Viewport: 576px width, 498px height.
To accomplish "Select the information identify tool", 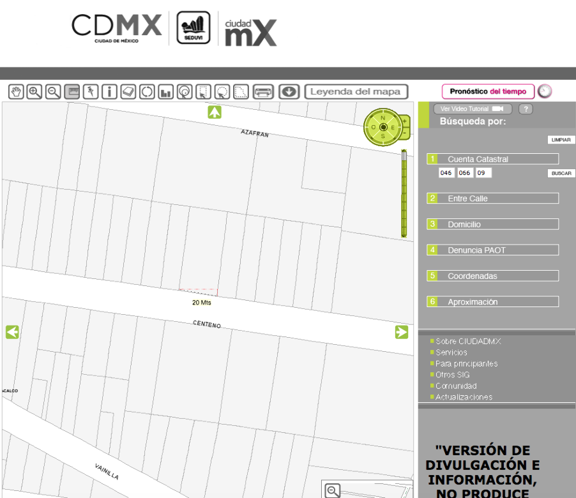I will click(x=109, y=92).
